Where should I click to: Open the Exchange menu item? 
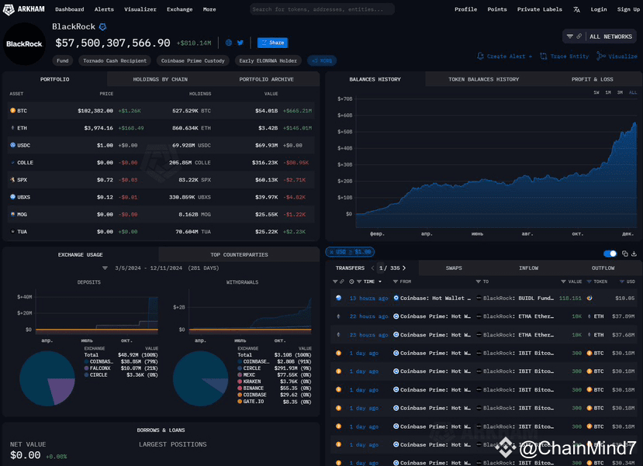coord(180,9)
